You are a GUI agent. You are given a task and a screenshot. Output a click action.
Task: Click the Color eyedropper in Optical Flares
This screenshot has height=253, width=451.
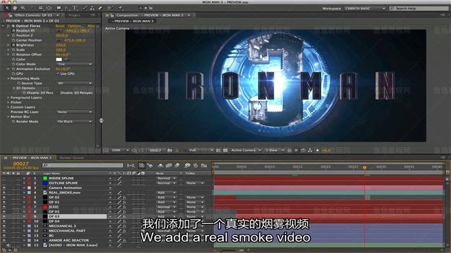(67, 59)
